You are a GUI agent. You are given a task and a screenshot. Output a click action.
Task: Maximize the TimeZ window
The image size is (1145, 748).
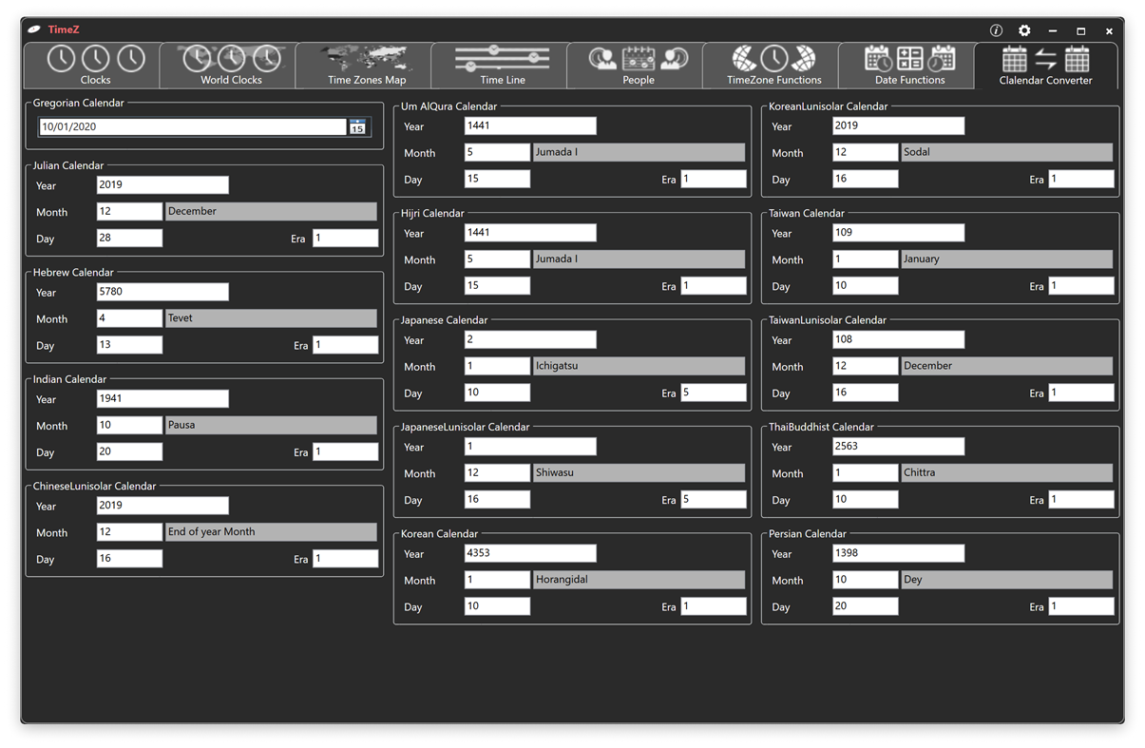click(1080, 30)
